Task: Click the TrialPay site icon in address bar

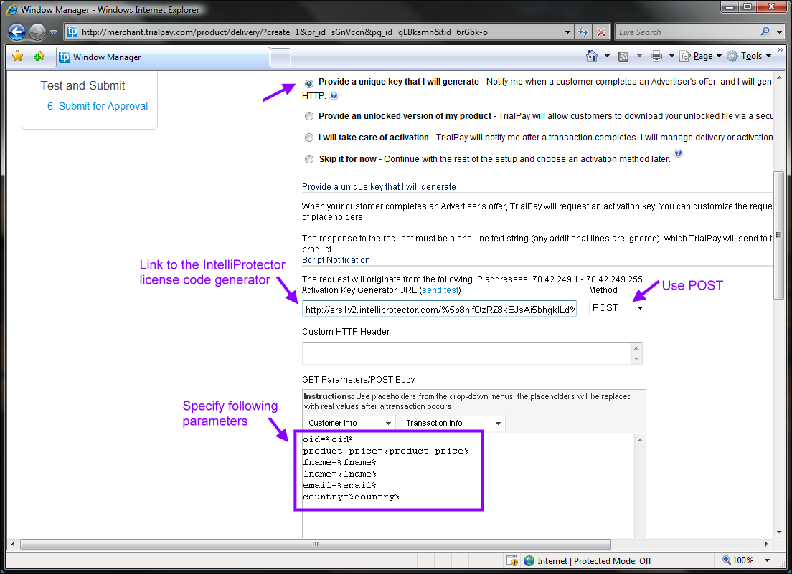Action: [72, 32]
